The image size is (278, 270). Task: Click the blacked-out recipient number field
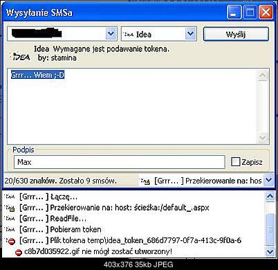tap(57, 34)
